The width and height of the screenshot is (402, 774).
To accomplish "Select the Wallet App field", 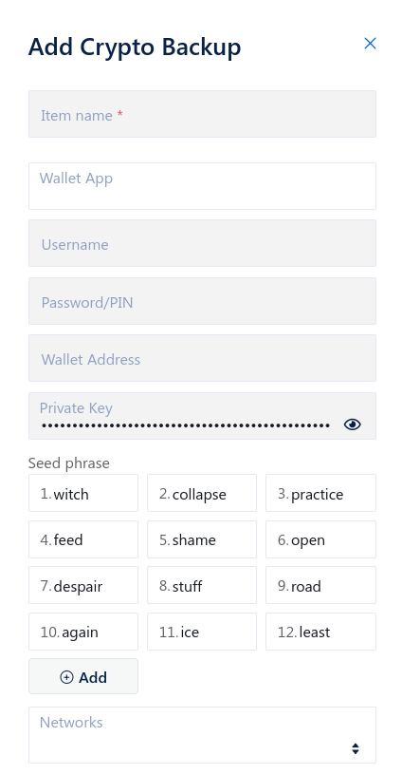I will click(202, 186).
